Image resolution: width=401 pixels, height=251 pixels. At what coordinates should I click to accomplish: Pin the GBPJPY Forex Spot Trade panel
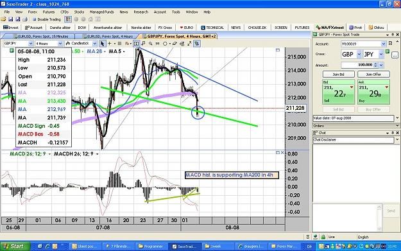pyautogui.click(x=393, y=35)
